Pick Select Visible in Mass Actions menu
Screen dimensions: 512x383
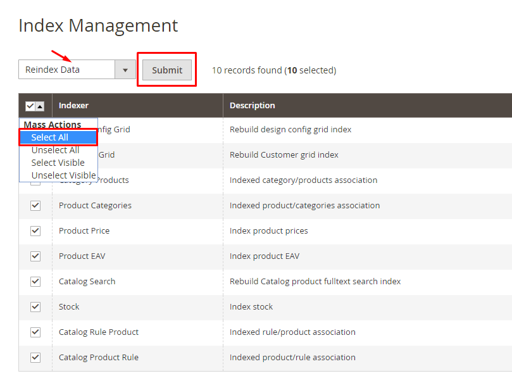[x=58, y=163]
